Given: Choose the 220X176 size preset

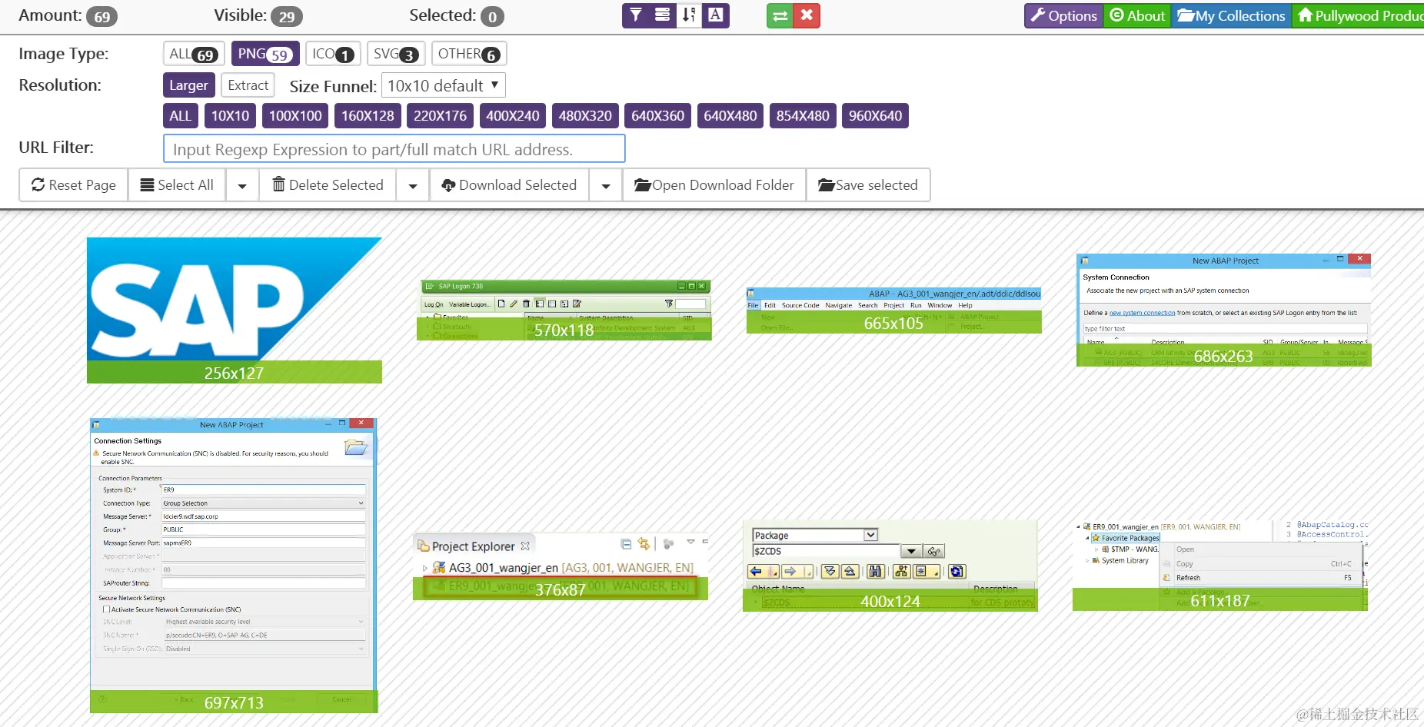Looking at the screenshot, I should click(440, 116).
